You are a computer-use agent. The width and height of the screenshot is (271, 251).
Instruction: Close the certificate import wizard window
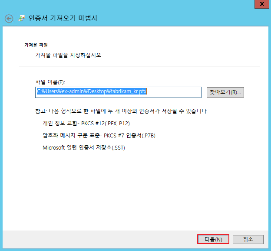pos(262,4)
